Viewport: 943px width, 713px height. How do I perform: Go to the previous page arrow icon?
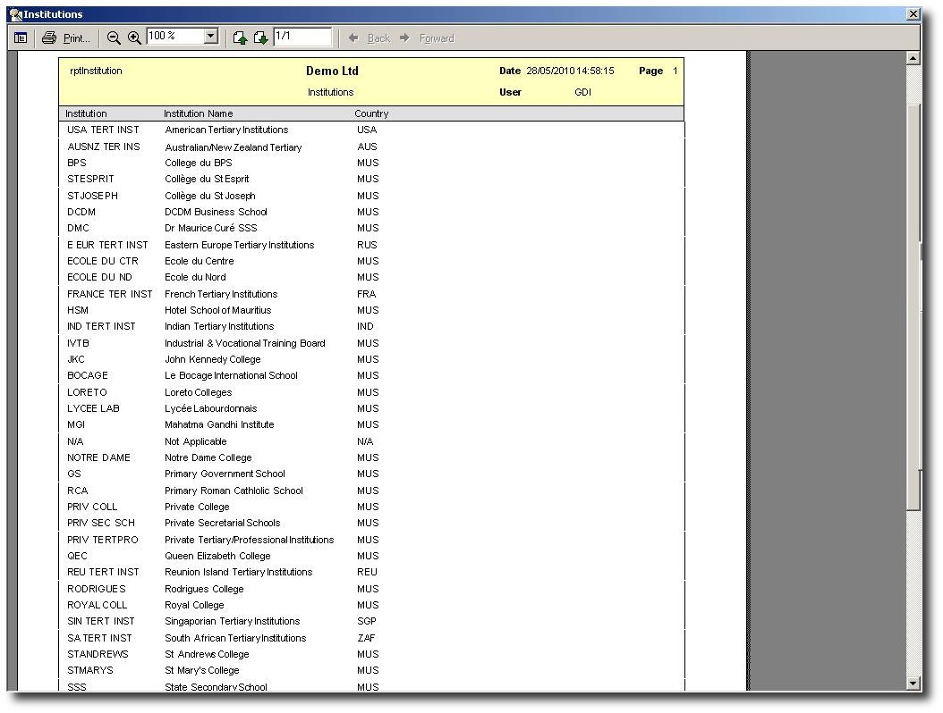[240, 38]
